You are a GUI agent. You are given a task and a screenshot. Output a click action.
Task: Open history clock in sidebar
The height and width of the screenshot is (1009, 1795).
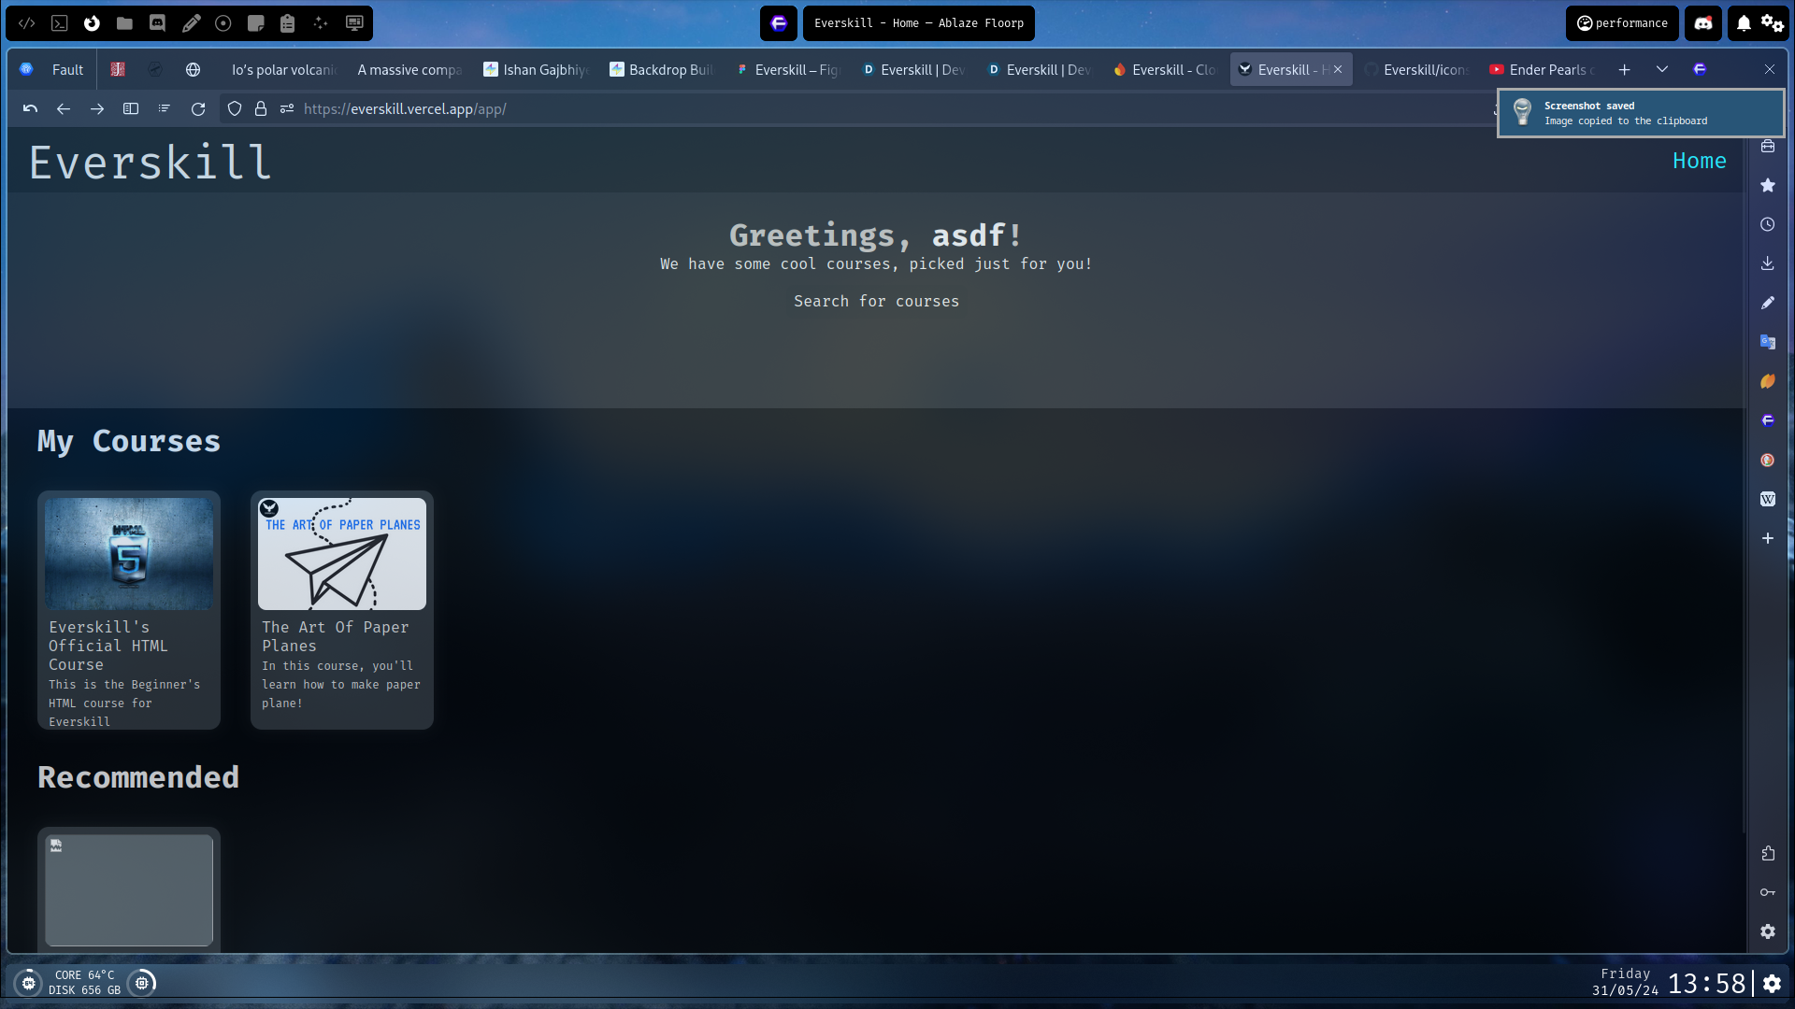pyautogui.click(x=1767, y=224)
